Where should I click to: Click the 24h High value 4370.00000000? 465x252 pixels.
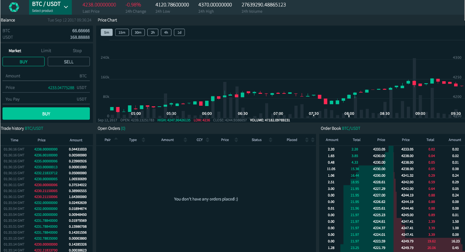215,5
